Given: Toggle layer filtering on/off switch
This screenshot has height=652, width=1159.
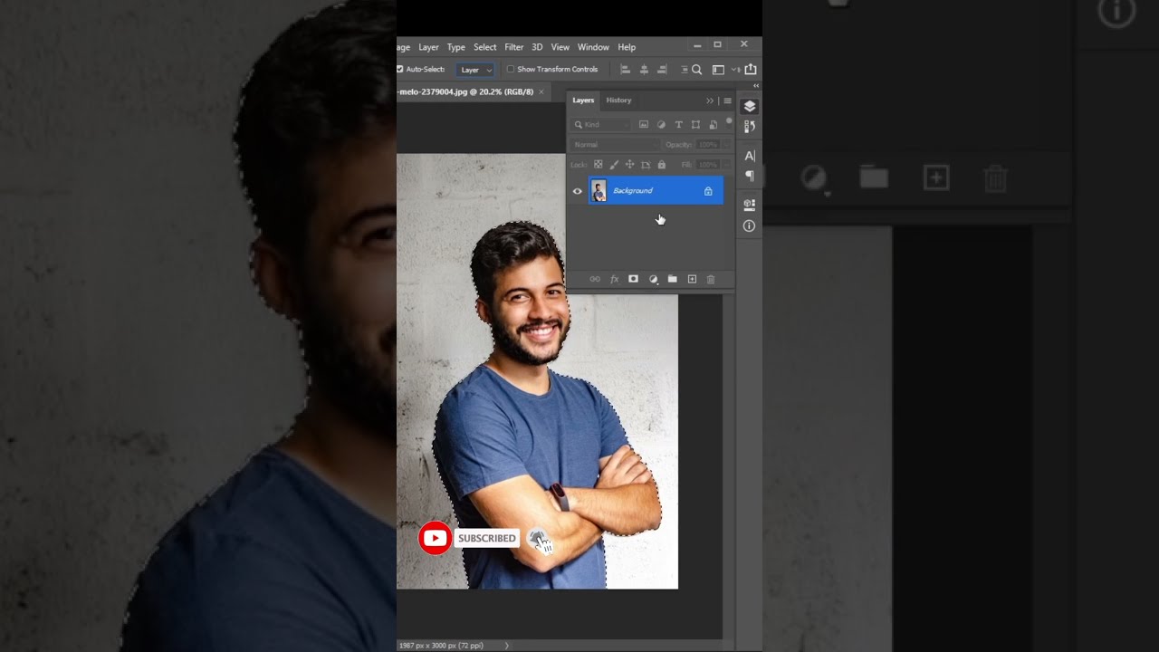Looking at the screenshot, I should click(729, 121).
